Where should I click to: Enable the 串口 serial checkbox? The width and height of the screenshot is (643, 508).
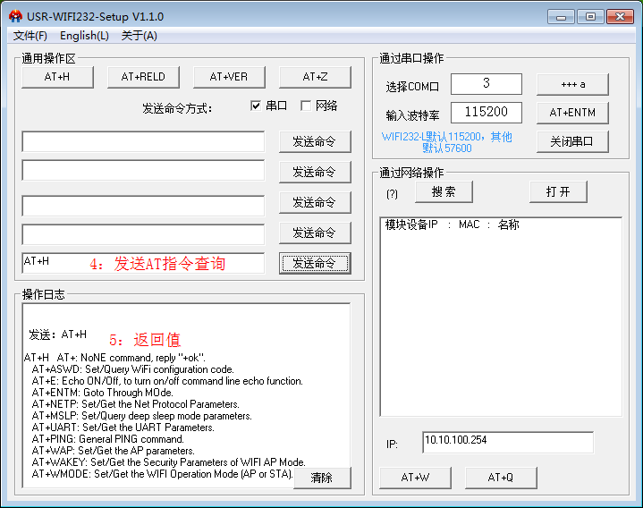click(257, 106)
